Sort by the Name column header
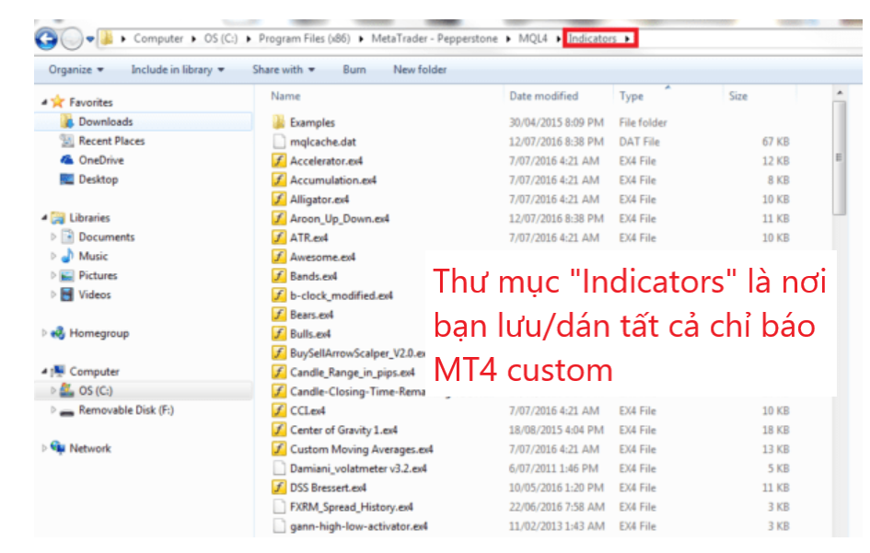This screenshot has height=553, width=870. pyautogui.click(x=285, y=96)
